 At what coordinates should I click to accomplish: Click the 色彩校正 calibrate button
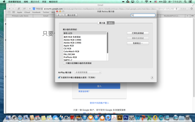click(138, 43)
